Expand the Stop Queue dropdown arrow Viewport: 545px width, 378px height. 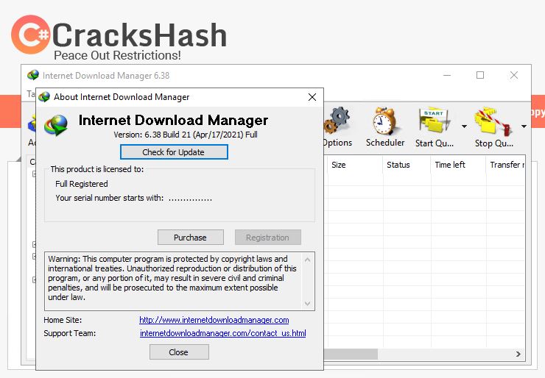[x=524, y=126]
